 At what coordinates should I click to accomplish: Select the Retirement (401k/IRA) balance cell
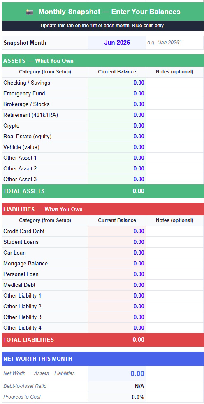[x=117, y=115]
